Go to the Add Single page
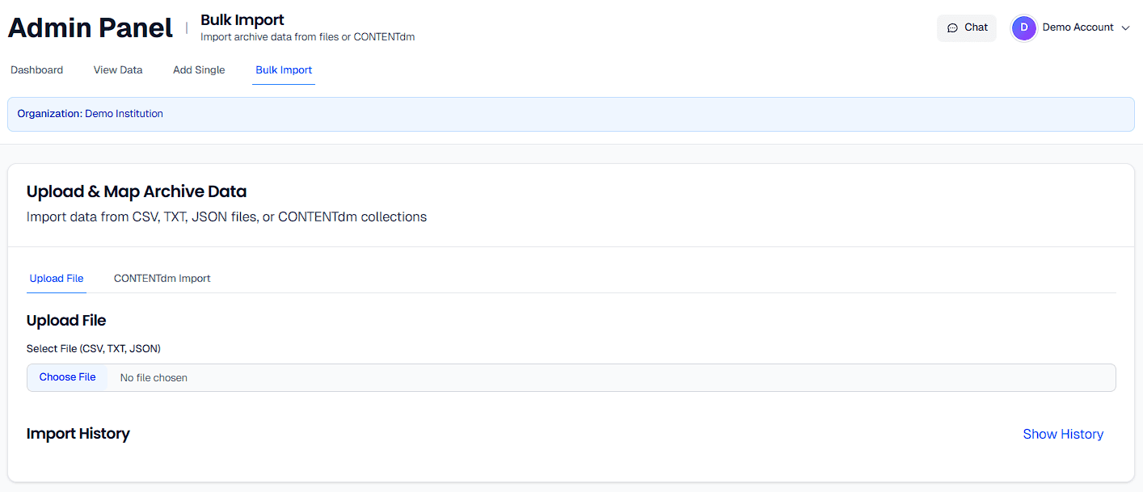 point(198,69)
